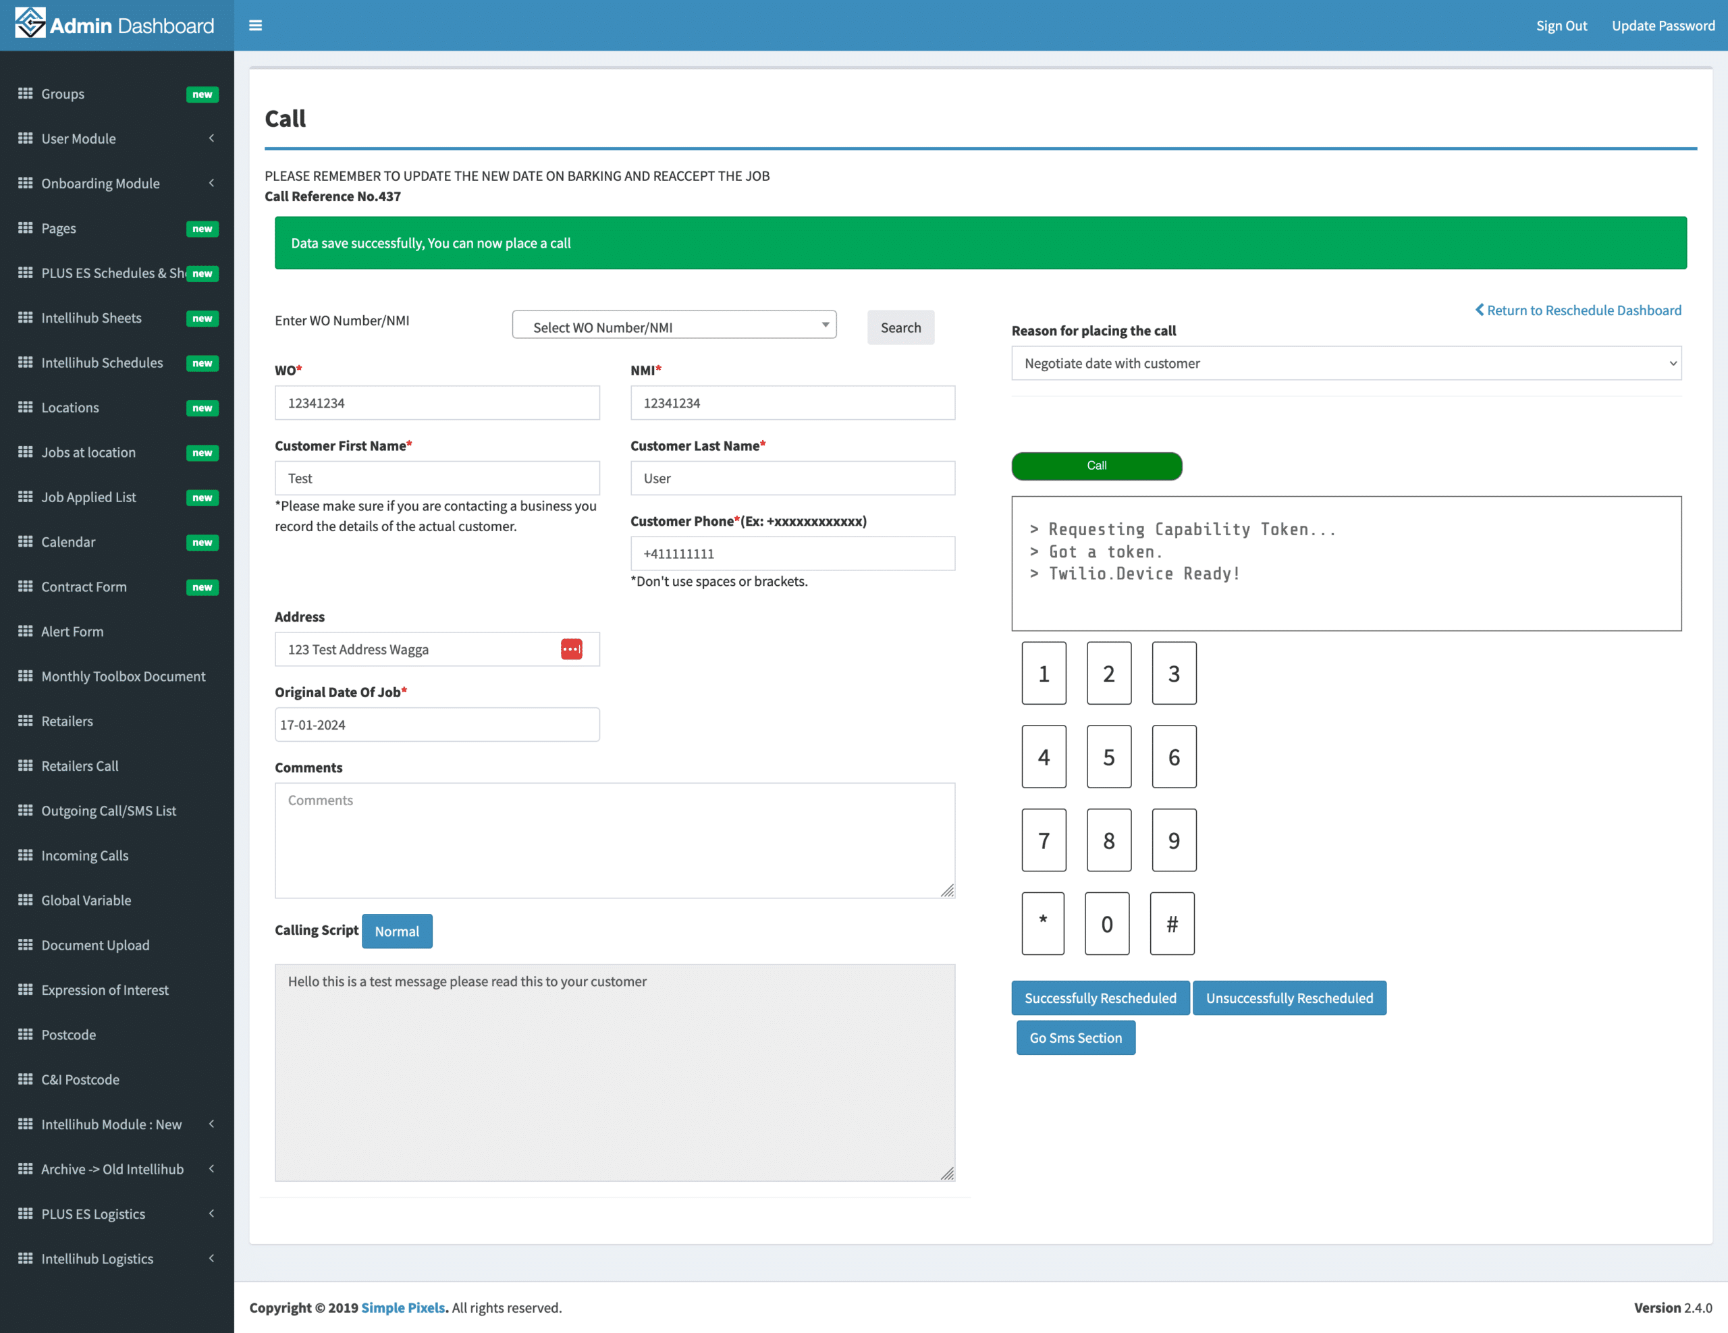The height and width of the screenshot is (1333, 1728).
Task: Click Successfully Rescheduled button
Action: 1099,998
